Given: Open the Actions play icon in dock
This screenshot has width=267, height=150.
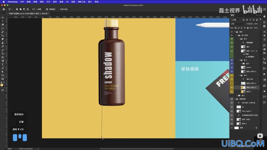Looking at the screenshot, I should (264, 74).
